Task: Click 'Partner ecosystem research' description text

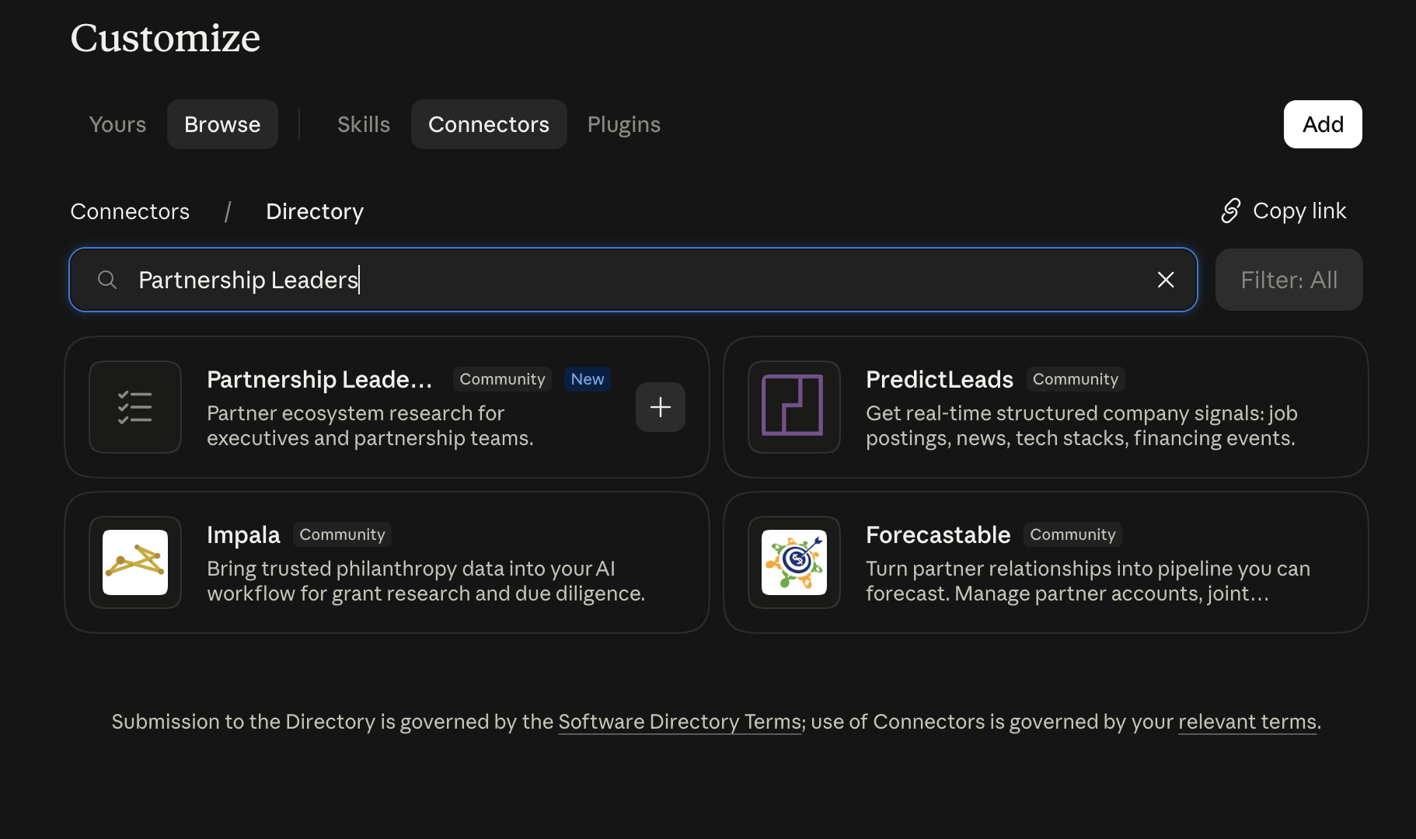Action: [x=370, y=426]
